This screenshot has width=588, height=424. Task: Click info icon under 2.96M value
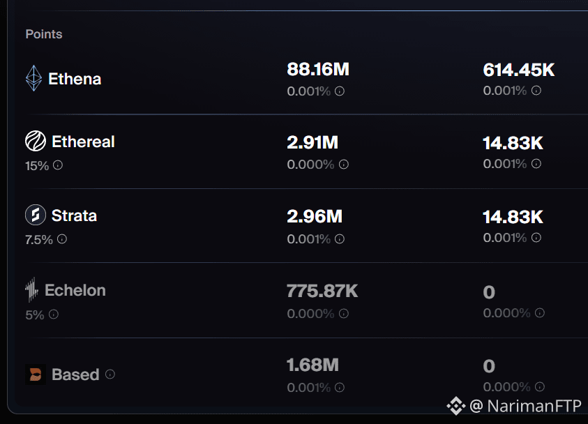click(340, 238)
